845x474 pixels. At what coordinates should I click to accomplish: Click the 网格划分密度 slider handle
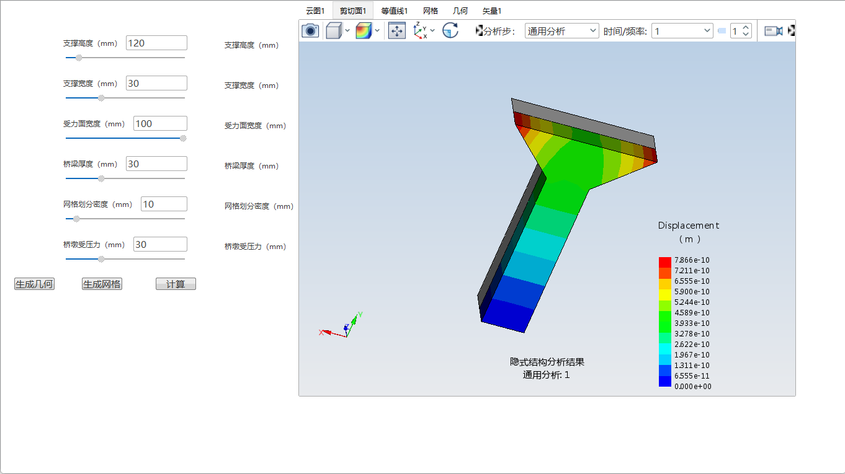76,219
